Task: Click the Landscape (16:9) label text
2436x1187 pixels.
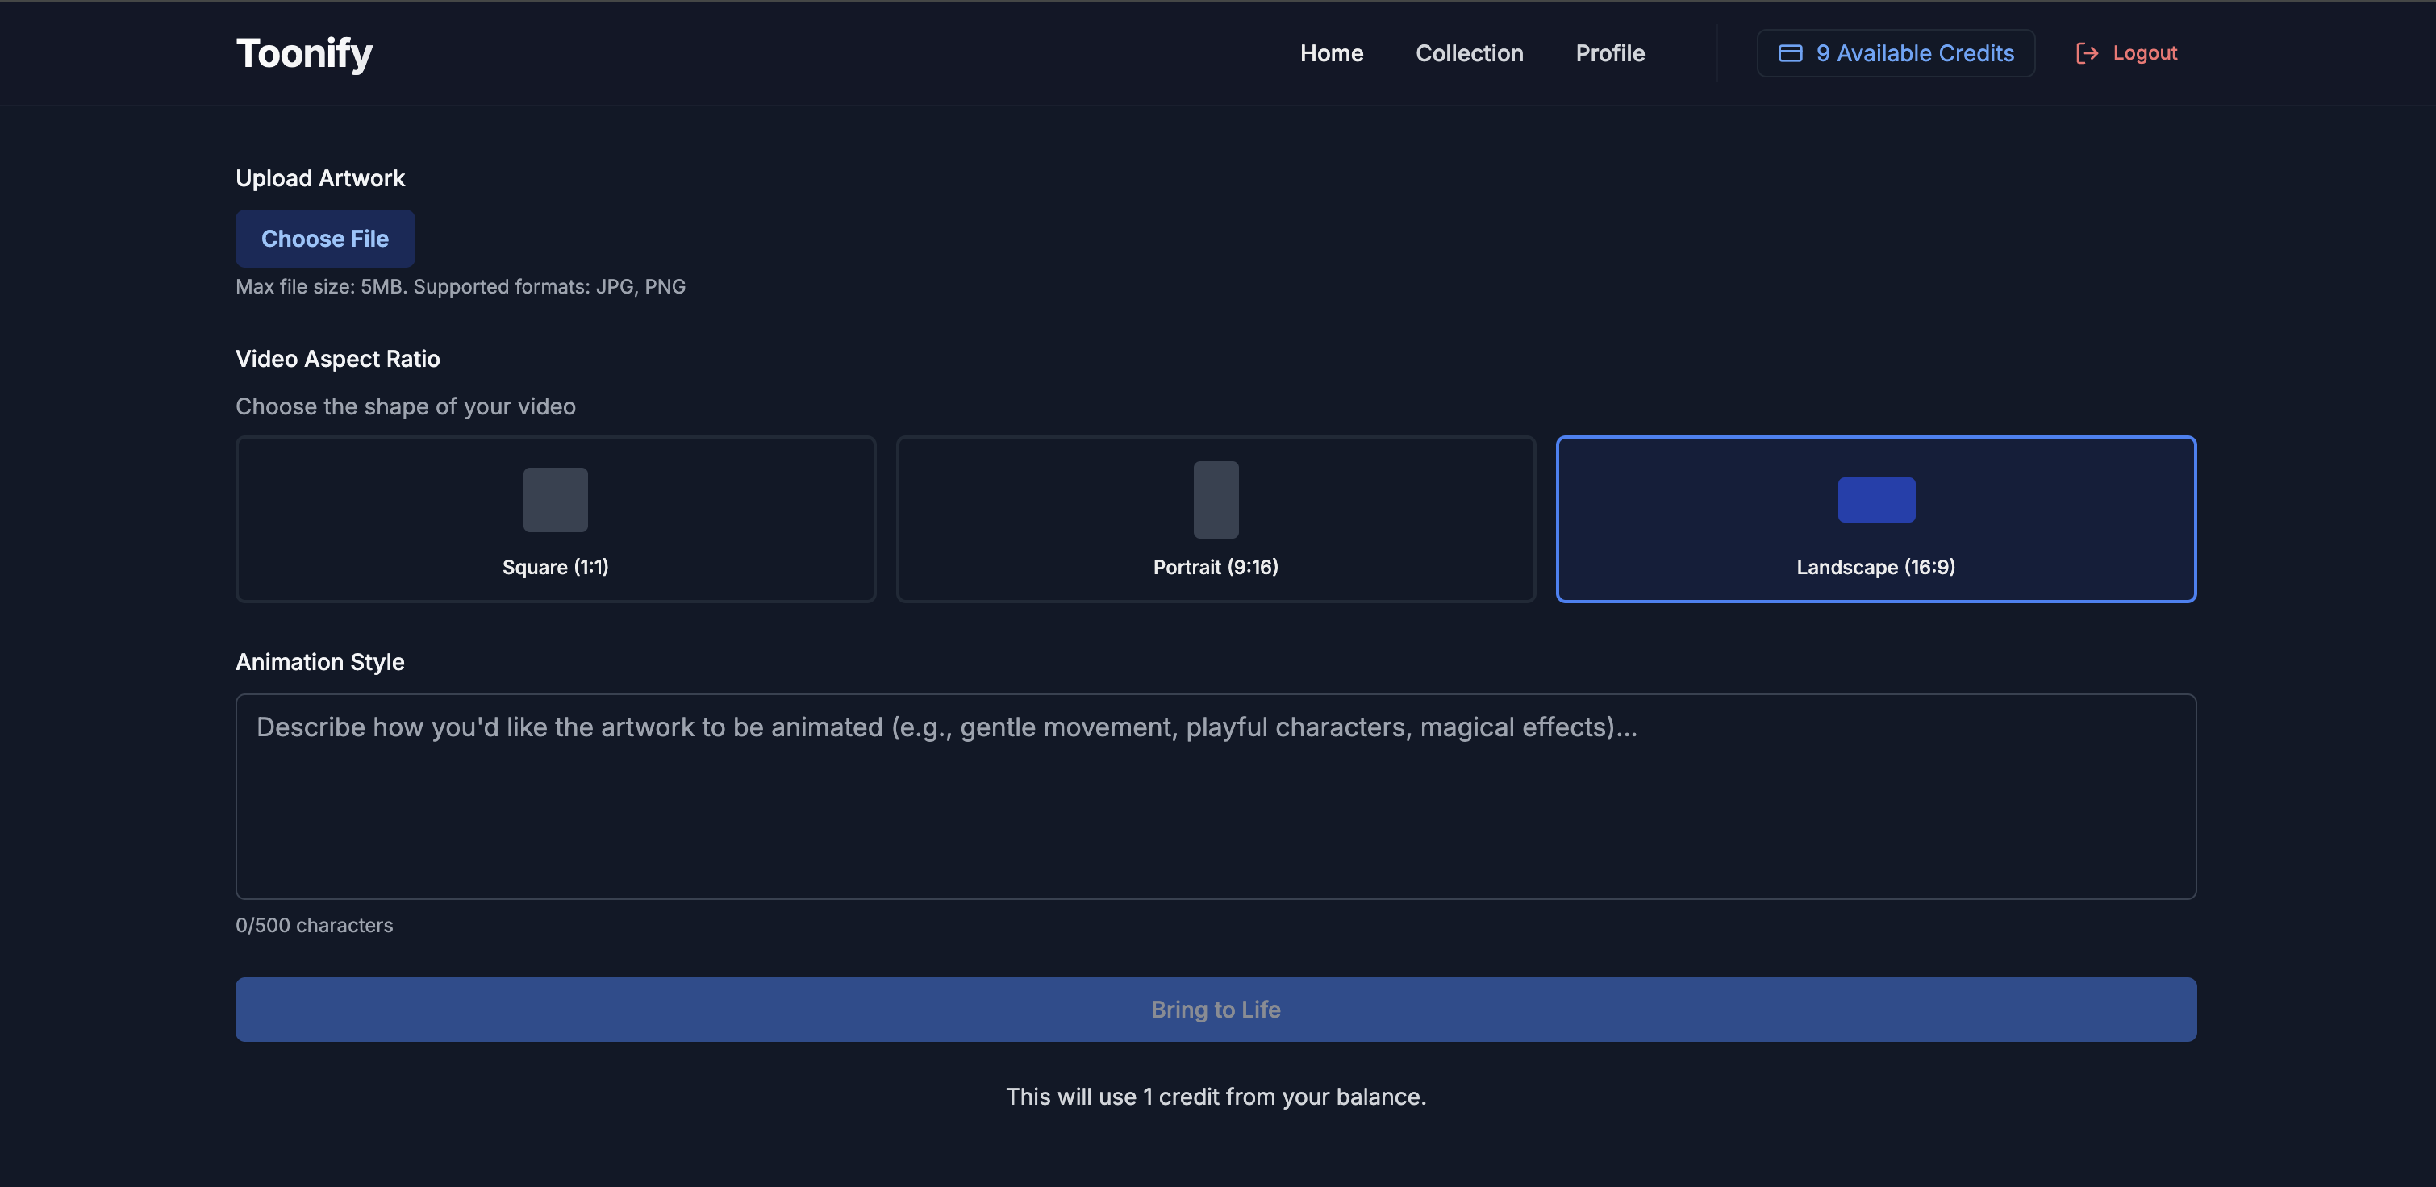Action: click(x=1875, y=567)
